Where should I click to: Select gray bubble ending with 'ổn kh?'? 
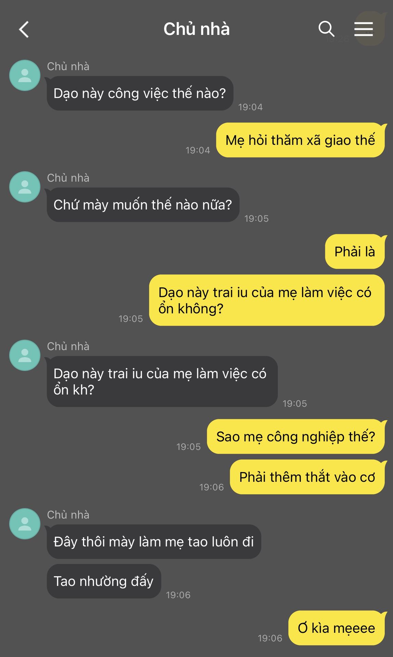point(162,382)
